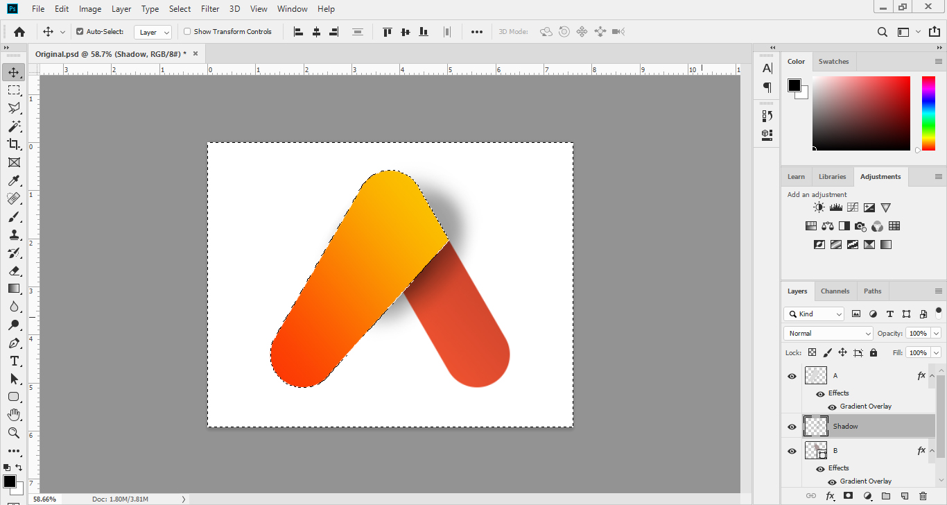Select the Frame tool
This screenshot has height=505, width=947.
click(x=14, y=162)
